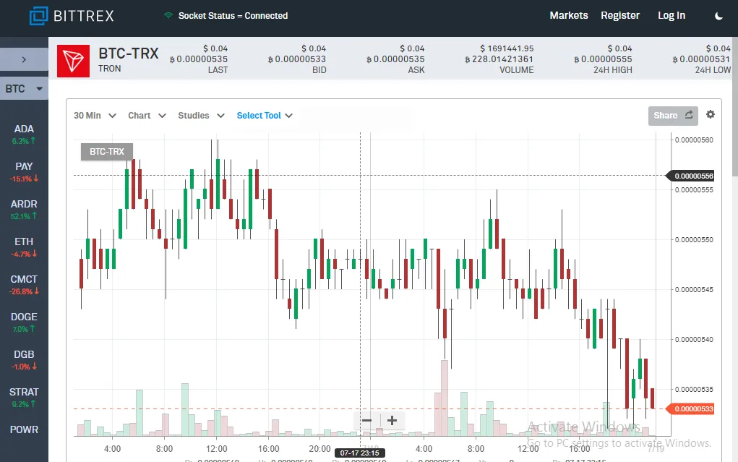Open the BTC market dropdown in the sidebar
Screen dimensions: 738x462
click(x=24, y=88)
